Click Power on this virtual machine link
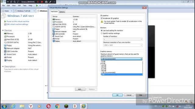The height and width of the screenshot is (109, 195). [x=18, y=21]
